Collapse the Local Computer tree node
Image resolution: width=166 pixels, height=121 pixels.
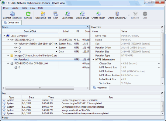coord(4,36)
